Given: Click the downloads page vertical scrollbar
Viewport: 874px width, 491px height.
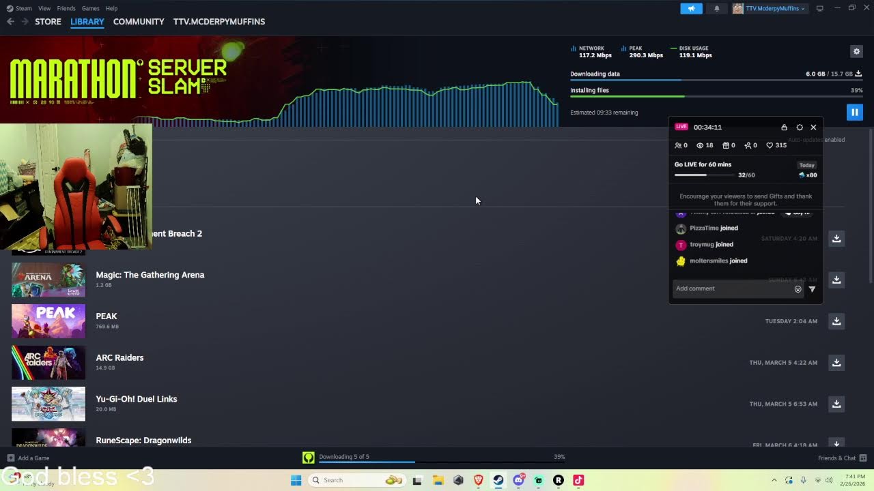Looking at the screenshot, I should coord(871,205).
